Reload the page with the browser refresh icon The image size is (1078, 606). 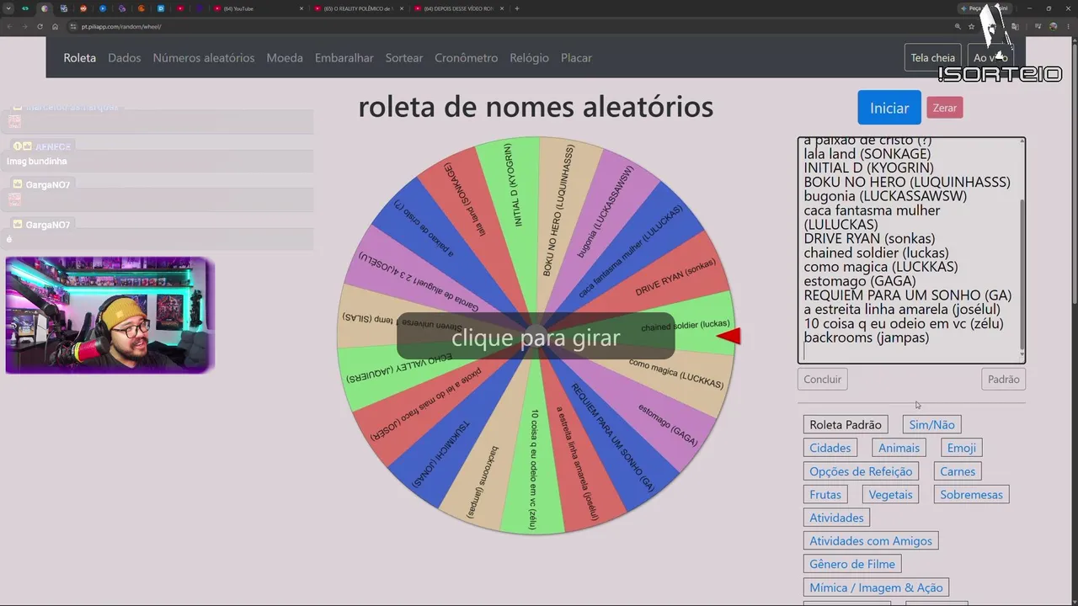click(40, 27)
